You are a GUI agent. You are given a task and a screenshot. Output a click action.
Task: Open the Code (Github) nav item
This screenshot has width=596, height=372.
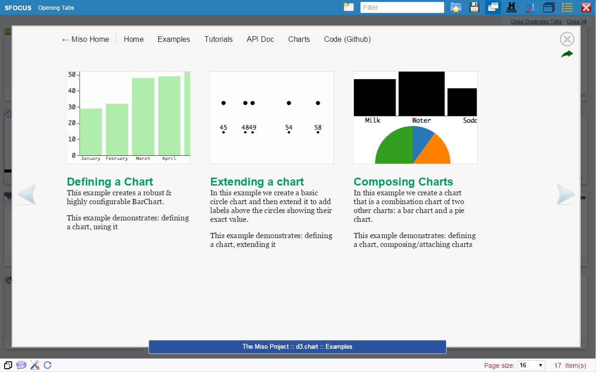347,40
